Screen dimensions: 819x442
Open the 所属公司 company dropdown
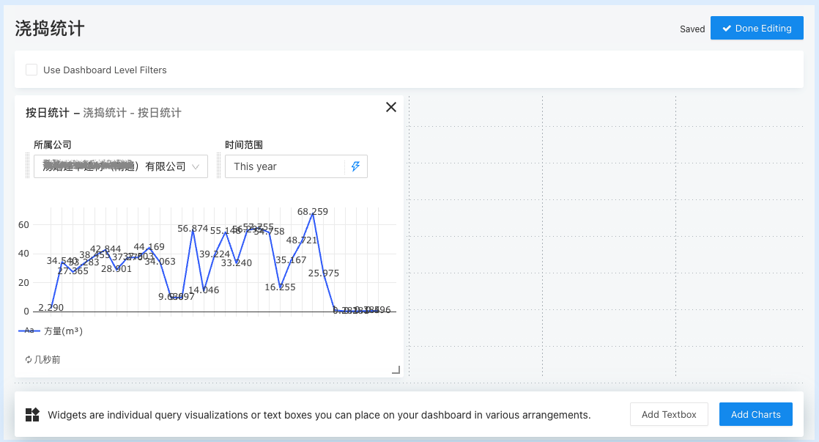121,166
